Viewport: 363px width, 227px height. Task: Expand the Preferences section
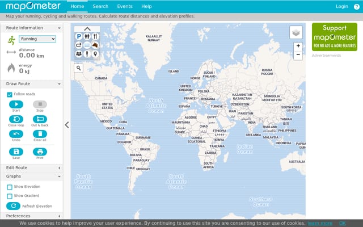[x=32, y=216]
